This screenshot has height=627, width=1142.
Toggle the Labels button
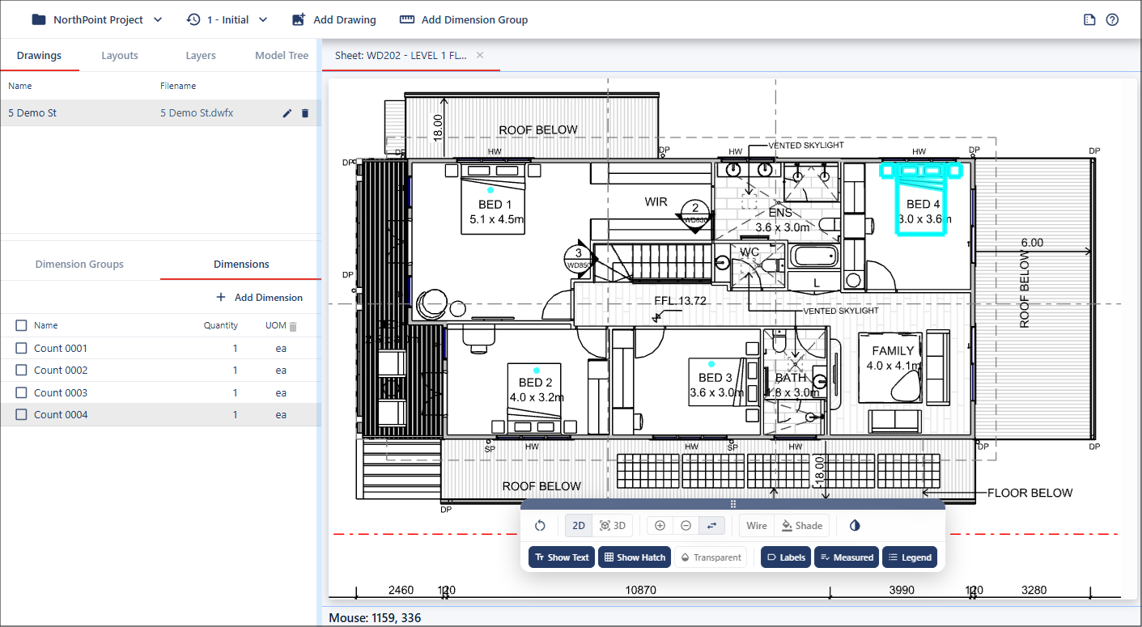click(x=786, y=557)
